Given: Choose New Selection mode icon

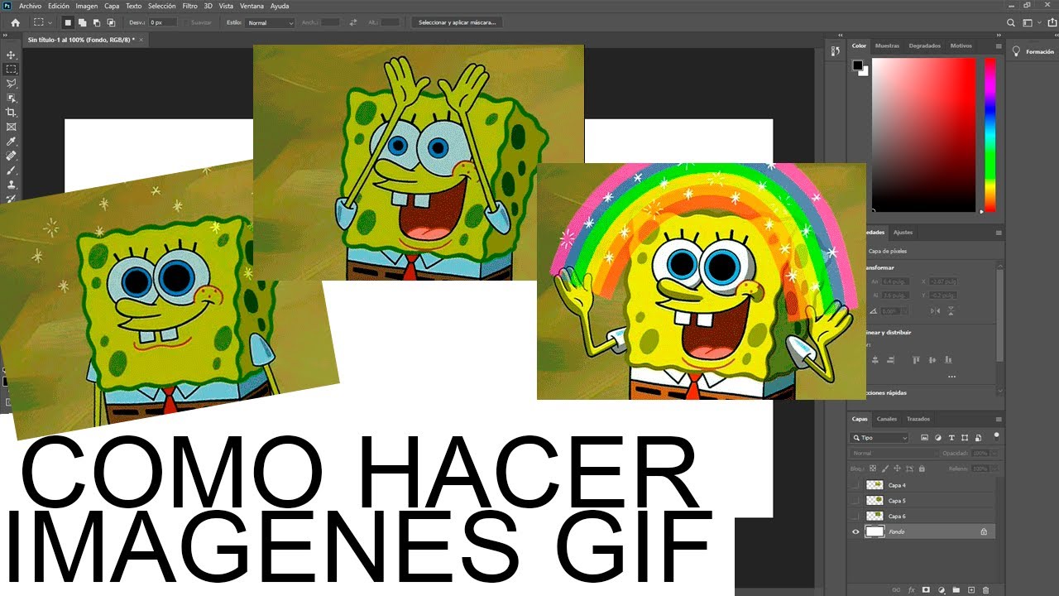Looking at the screenshot, I should [68, 22].
